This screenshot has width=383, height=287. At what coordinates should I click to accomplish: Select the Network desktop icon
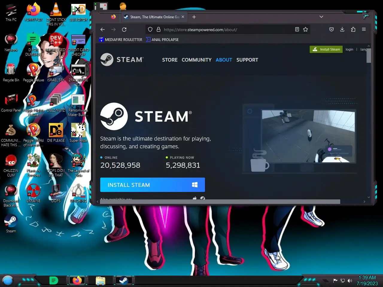11,43
